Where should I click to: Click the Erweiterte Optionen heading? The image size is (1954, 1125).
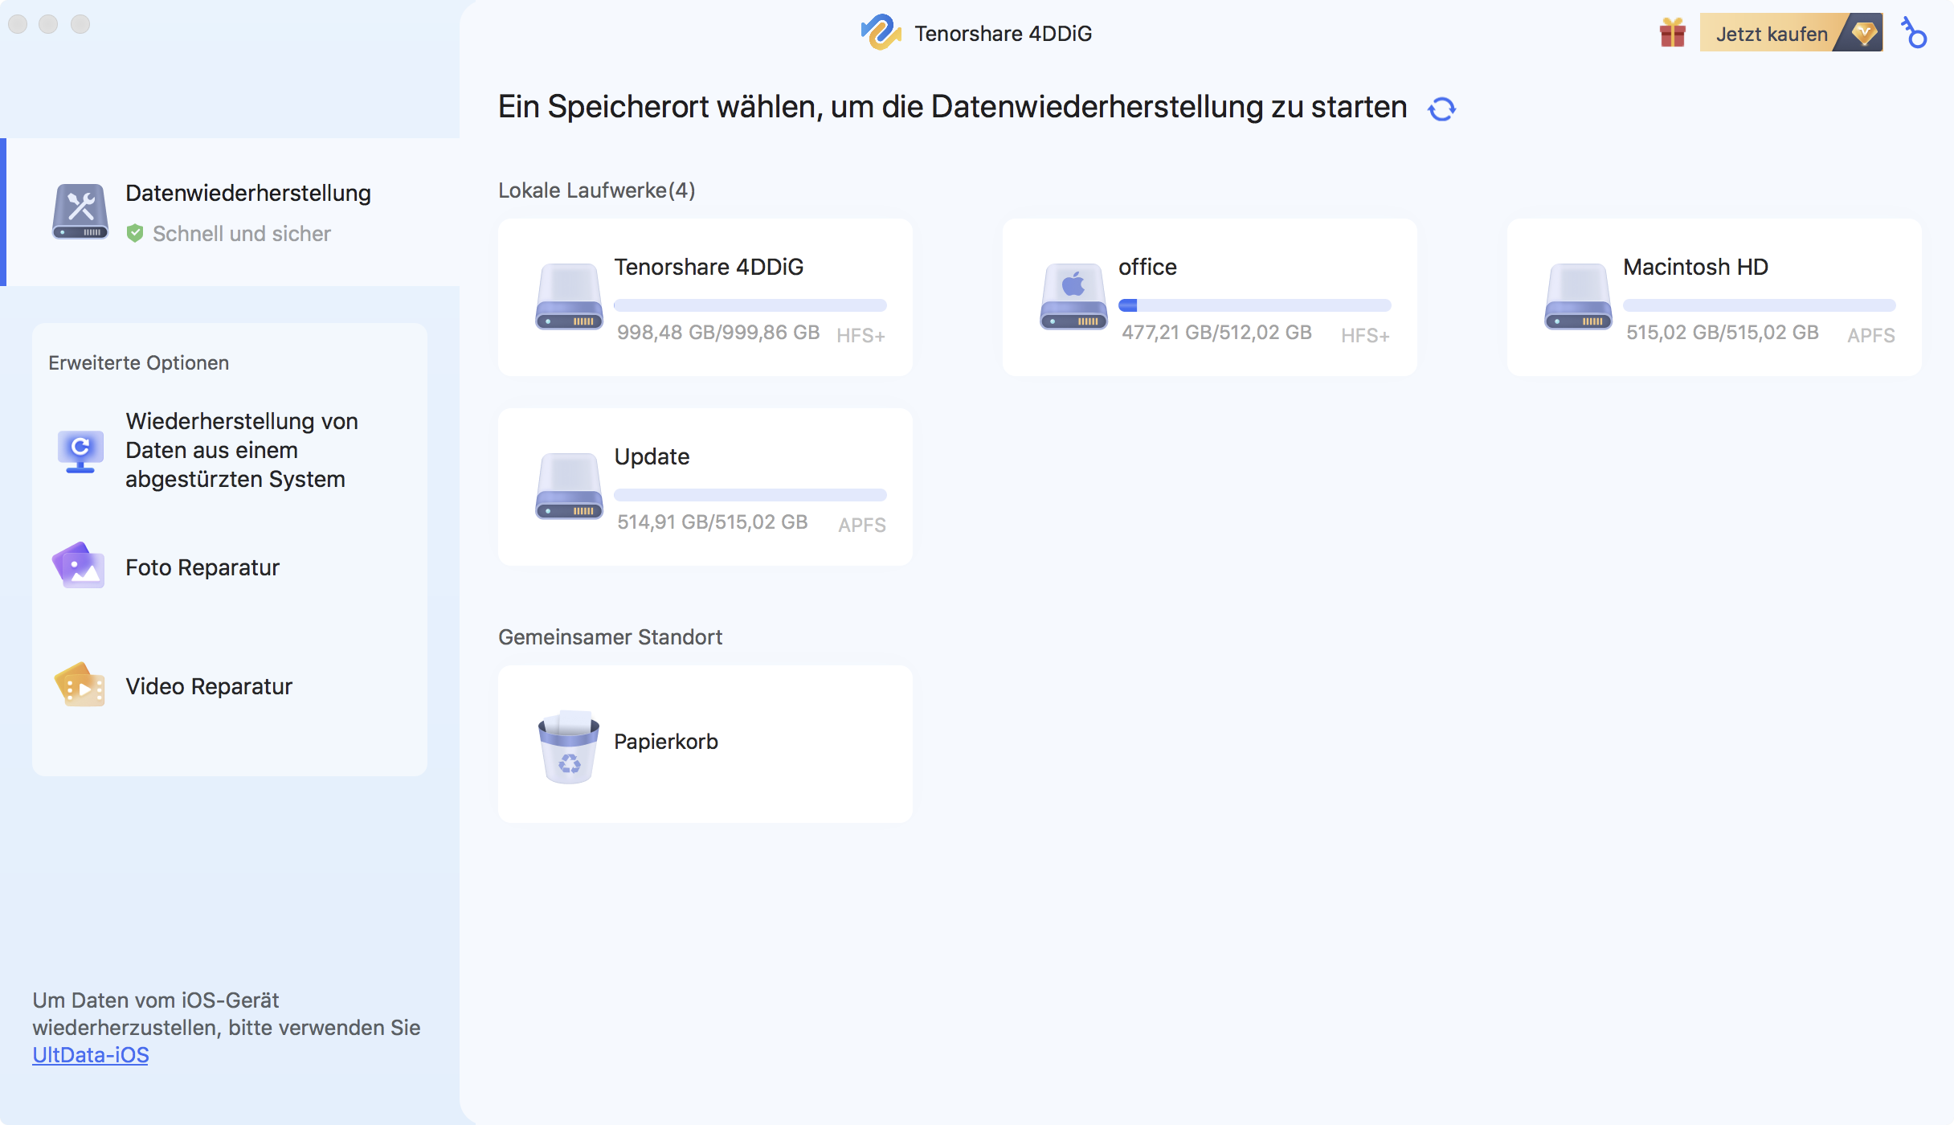(139, 363)
